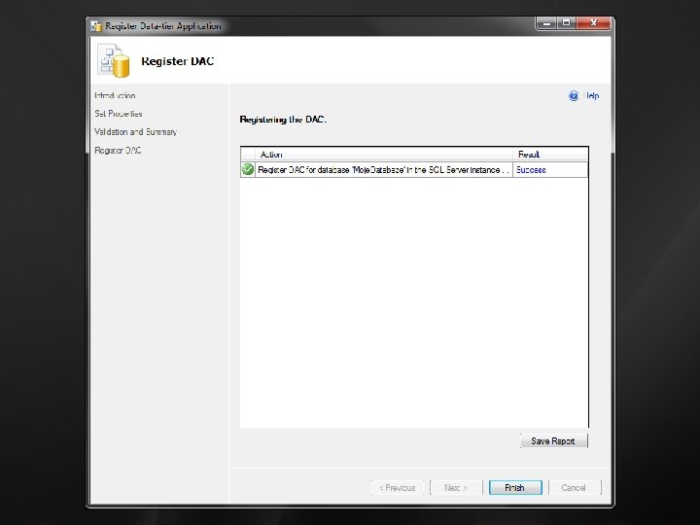Select the Register DAC step in sidebar
Viewport: 700px width, 525px height.
[118, 150]
